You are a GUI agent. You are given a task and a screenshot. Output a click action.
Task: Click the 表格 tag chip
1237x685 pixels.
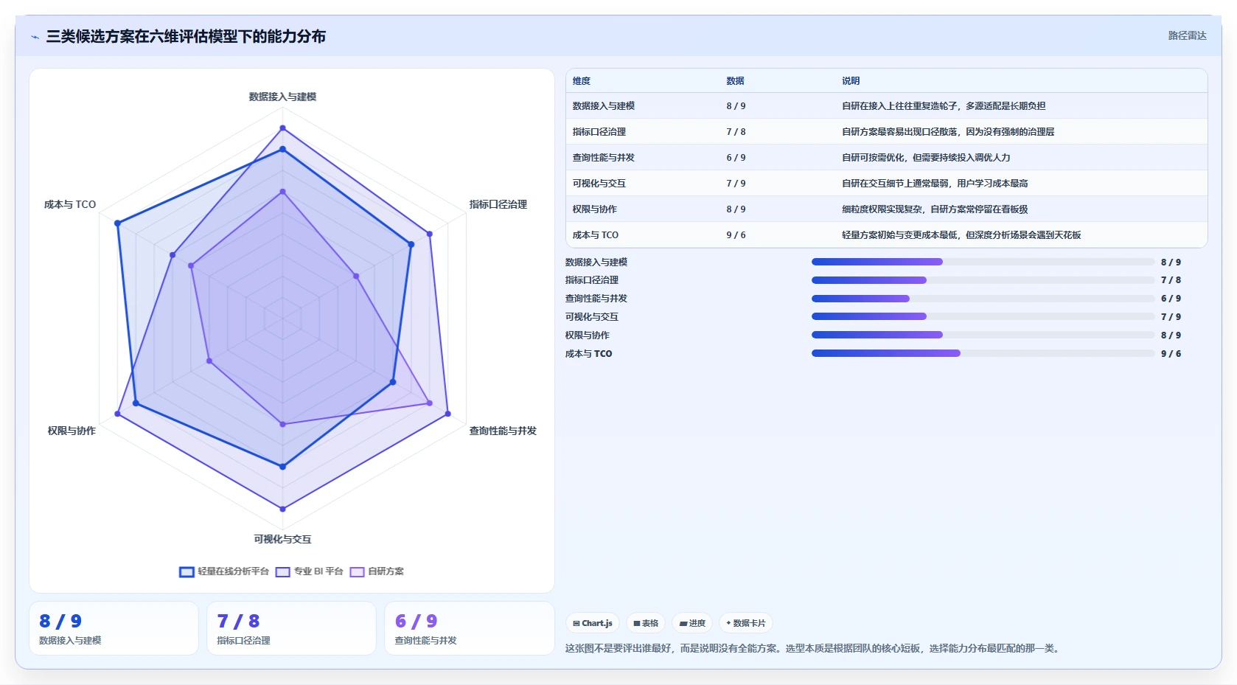coord(646,623)
